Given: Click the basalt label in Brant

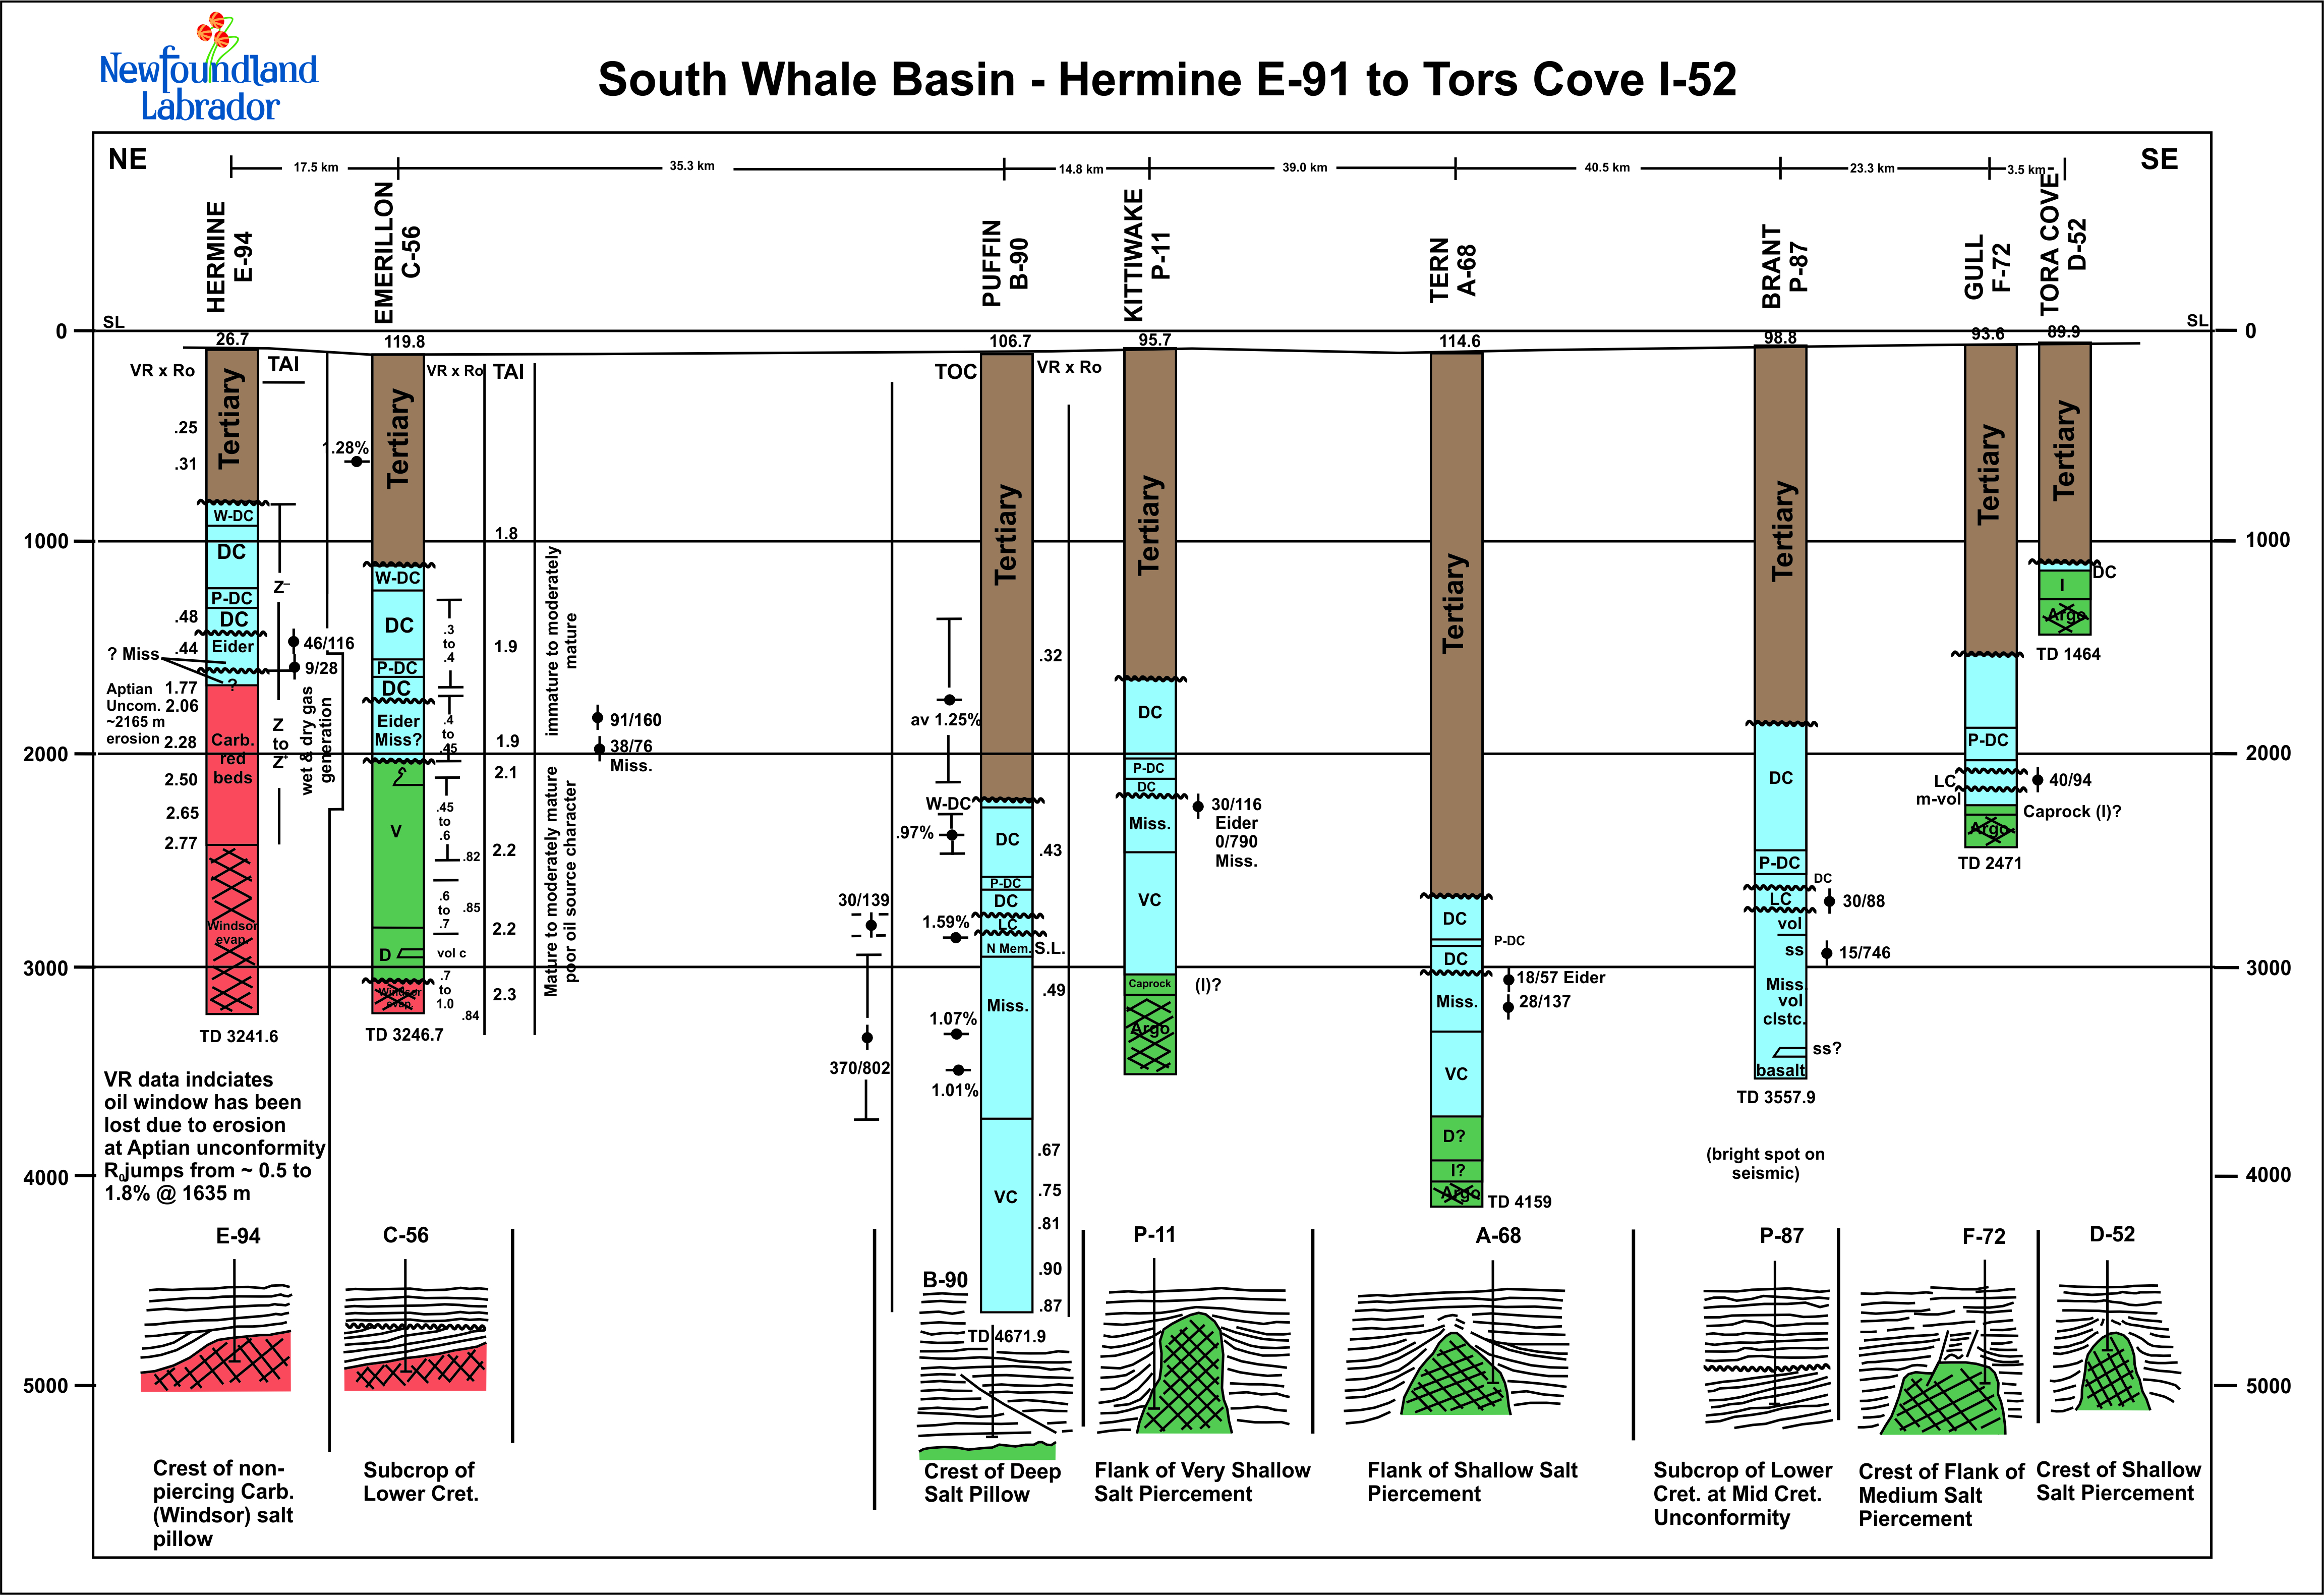Looking at the screenshot, I should click(1781, 1070).
